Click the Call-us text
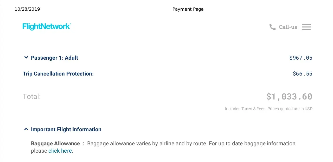The width and height of the screenshot is (333, 162). coord(288,27)
